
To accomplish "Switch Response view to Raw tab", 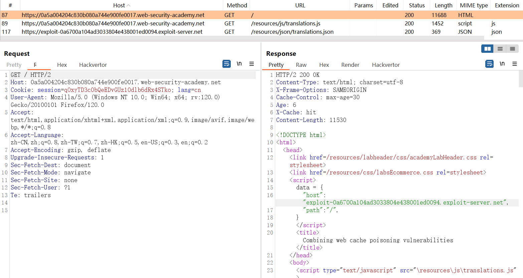I will click(301, 65).
